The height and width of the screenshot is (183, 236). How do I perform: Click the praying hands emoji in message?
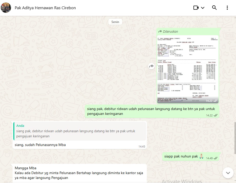coord(202,156)
